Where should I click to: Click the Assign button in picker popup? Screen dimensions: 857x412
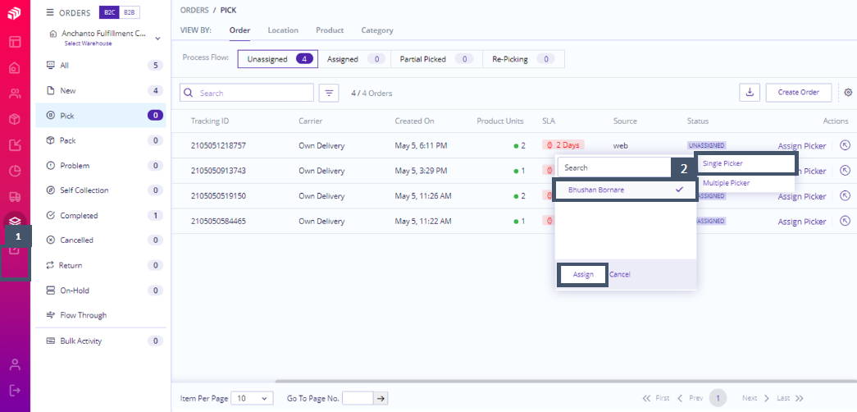(583, 275)
